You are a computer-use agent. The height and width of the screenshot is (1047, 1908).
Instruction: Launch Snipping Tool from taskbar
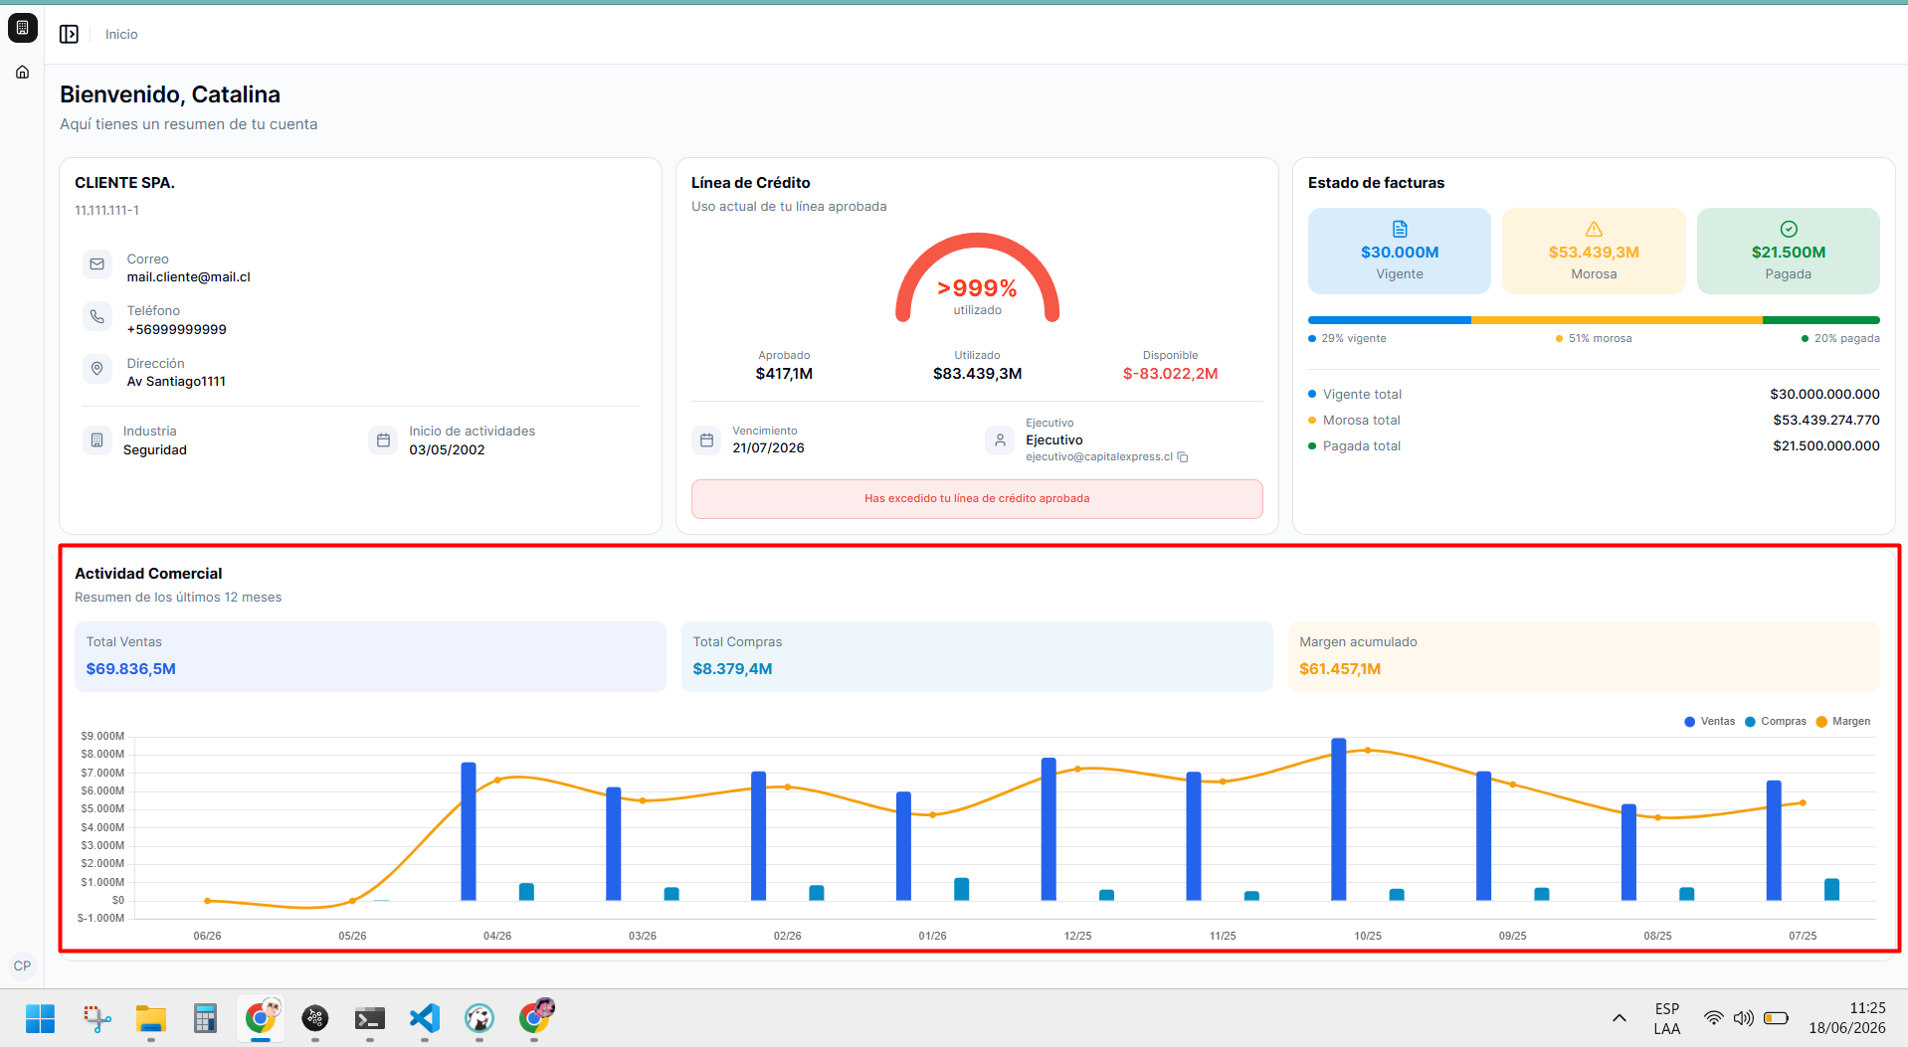(x=96, y=1018)
